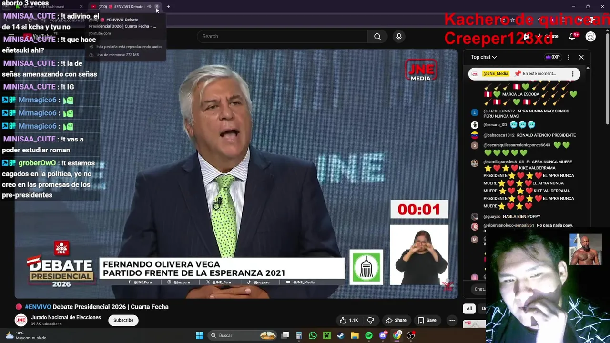Close the #ENVIVO Debate browser tab

(x=157, y=7)
